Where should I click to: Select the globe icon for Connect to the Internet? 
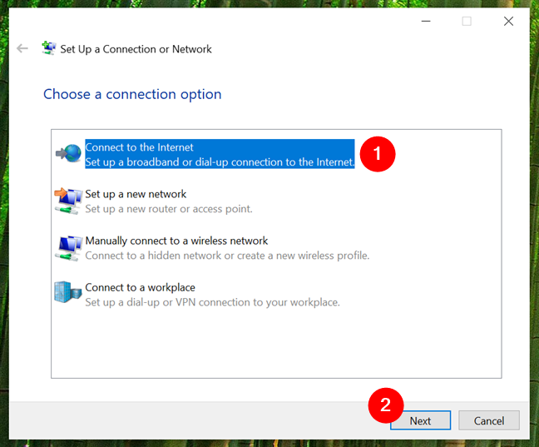point(69,153)
